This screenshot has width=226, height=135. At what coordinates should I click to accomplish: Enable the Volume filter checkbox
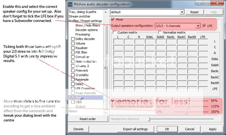point(73,43)
